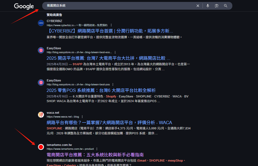Click the https://www.ismartomo.com.tw › product URL
Screen dimensions: 258x166
point(70,149)
